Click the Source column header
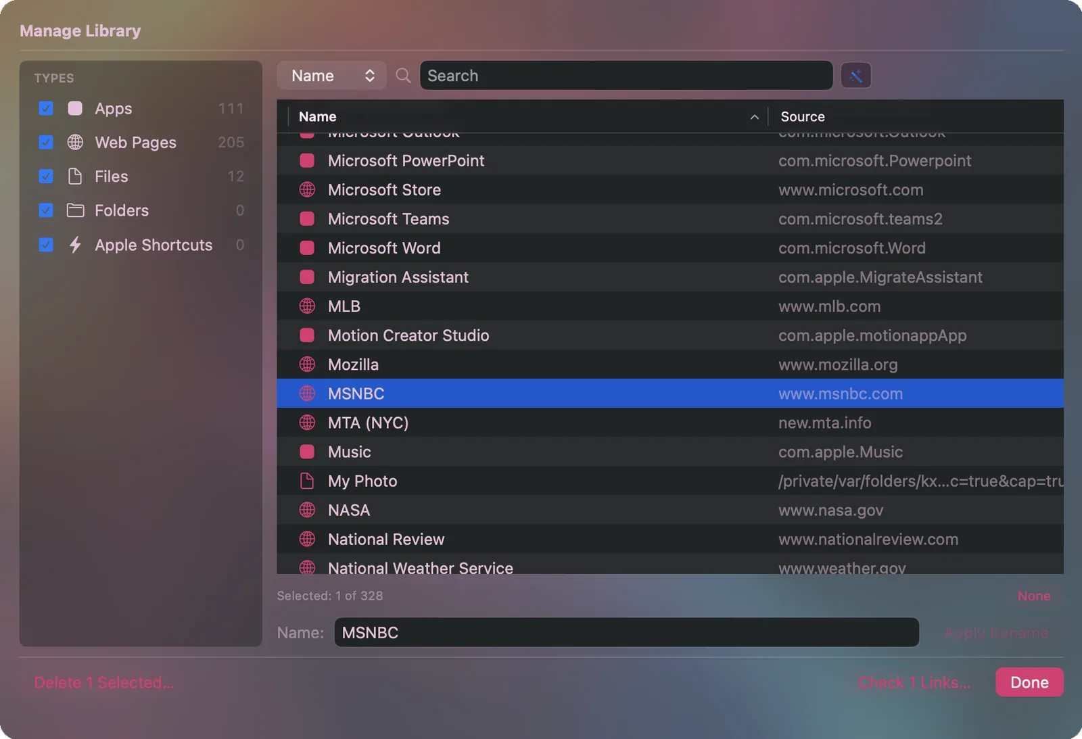The height and width of the screenshot is (739, 1082). click(x=803, y=116)
